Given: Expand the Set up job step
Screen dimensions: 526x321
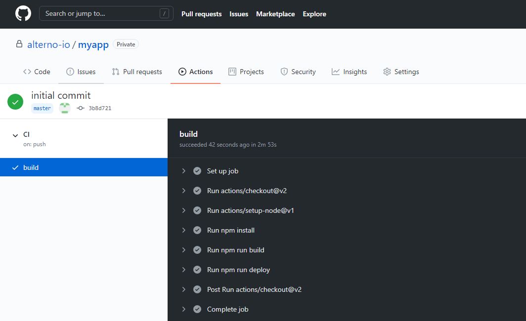Looking at the screenshot, I should (x=183, y=171).
